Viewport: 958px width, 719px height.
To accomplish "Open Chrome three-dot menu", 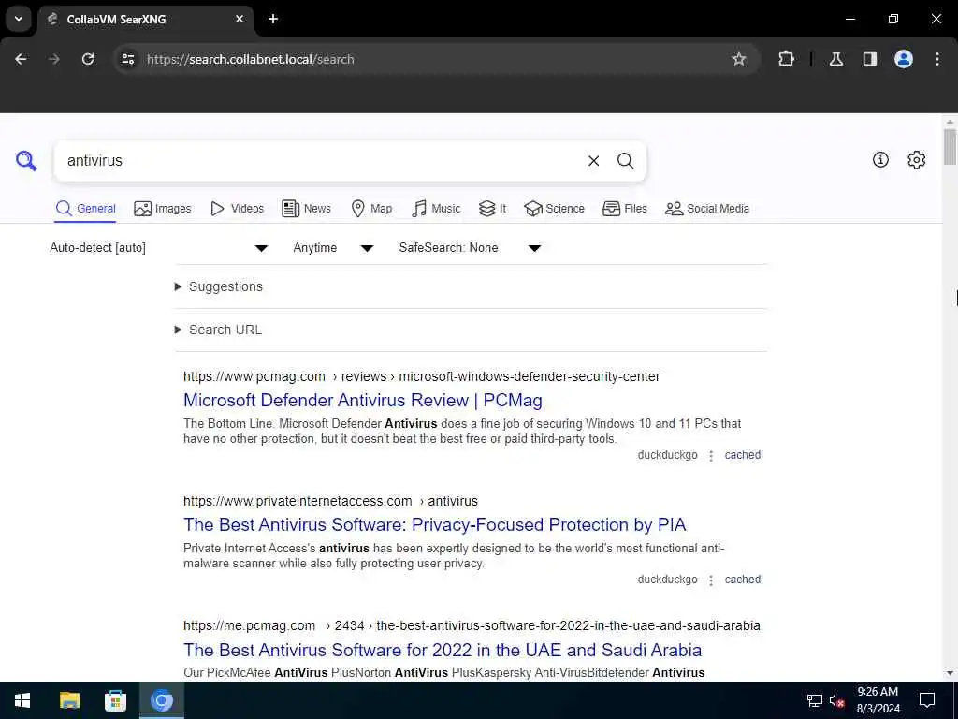I will tap(937, 59).
